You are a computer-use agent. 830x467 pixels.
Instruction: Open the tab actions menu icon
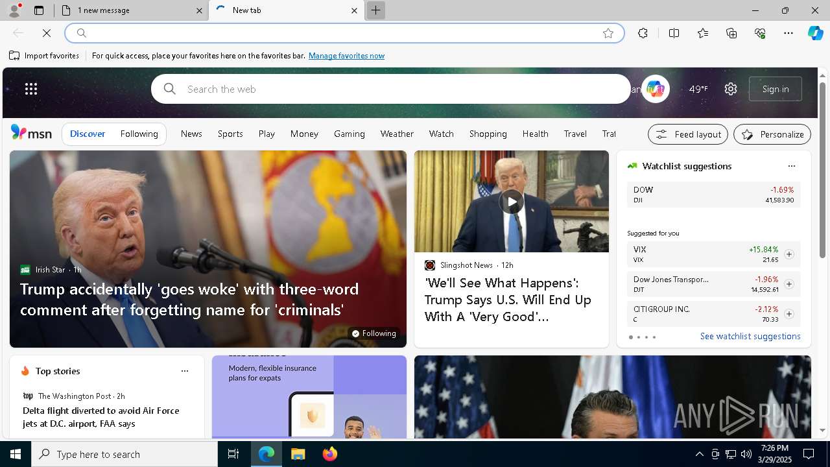(x=39, y=10)
